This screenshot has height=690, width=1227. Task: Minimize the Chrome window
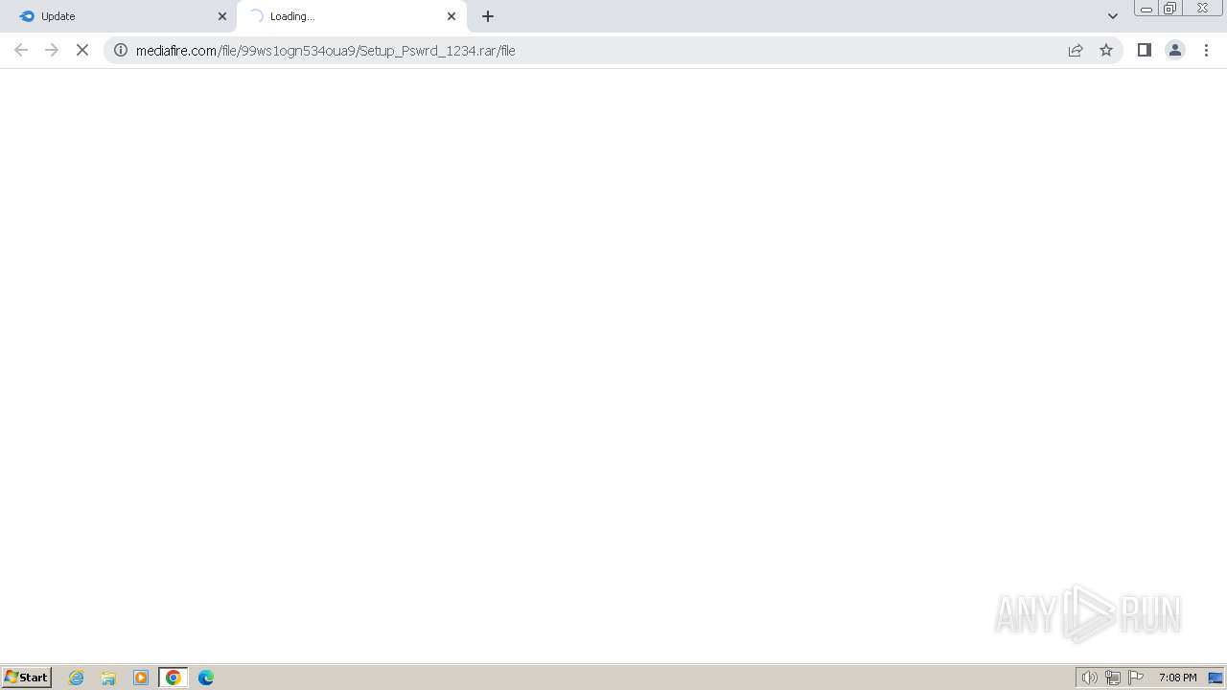[x=1146, y=9]
